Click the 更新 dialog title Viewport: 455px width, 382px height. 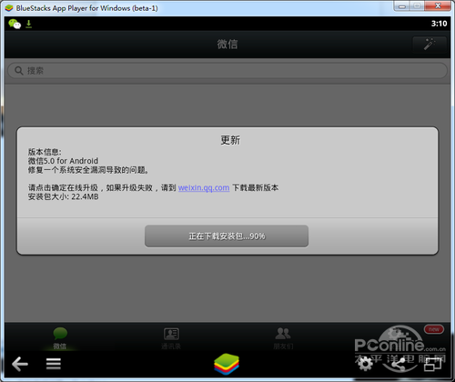point(230,140)
